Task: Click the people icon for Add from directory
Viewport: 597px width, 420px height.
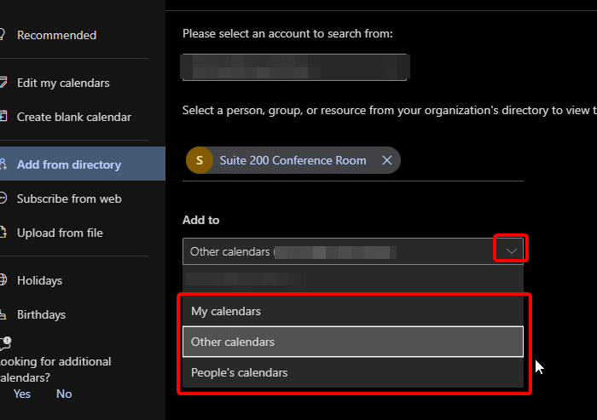Action: click(x=3, y=164)
